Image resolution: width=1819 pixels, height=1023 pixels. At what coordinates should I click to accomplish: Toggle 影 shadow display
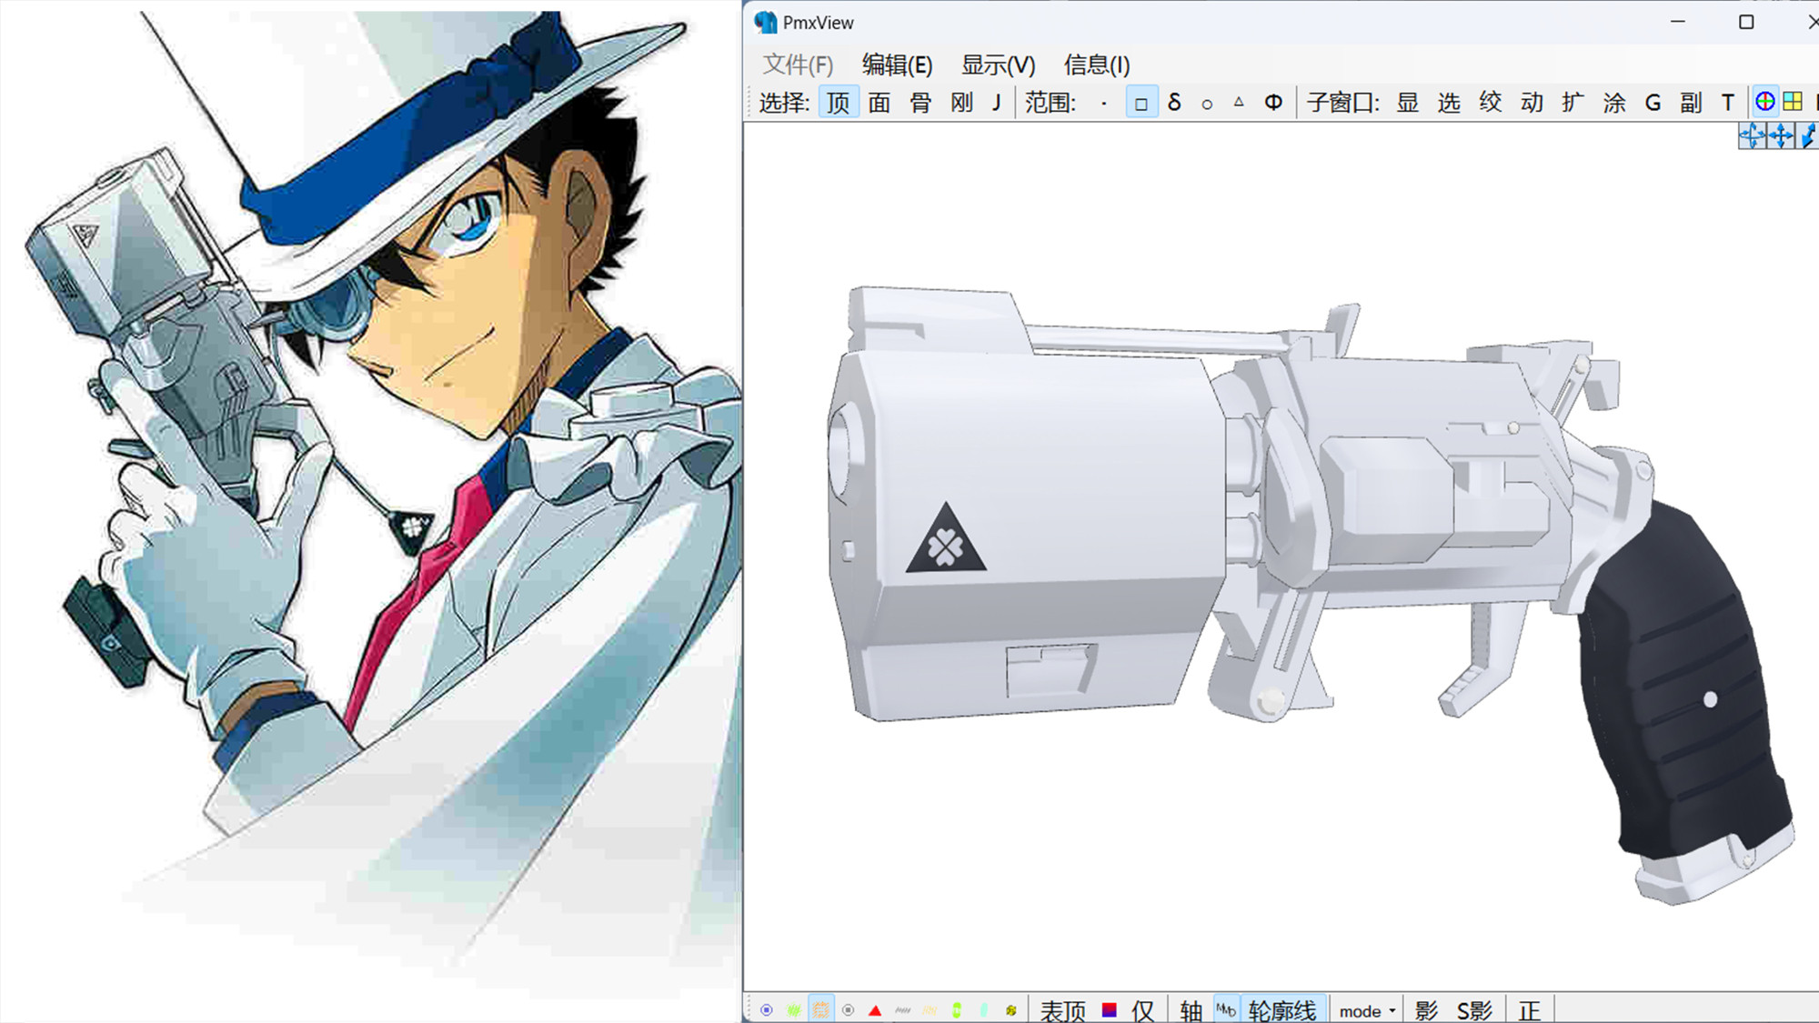tap(1426, 1010)
